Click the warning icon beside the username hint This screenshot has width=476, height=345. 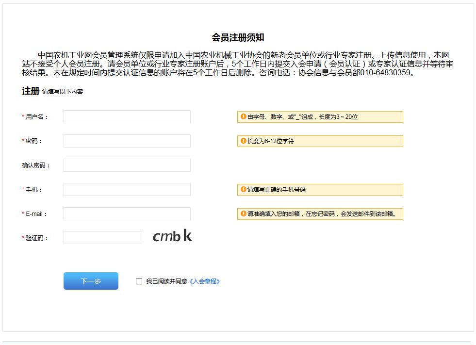point(244,117)
